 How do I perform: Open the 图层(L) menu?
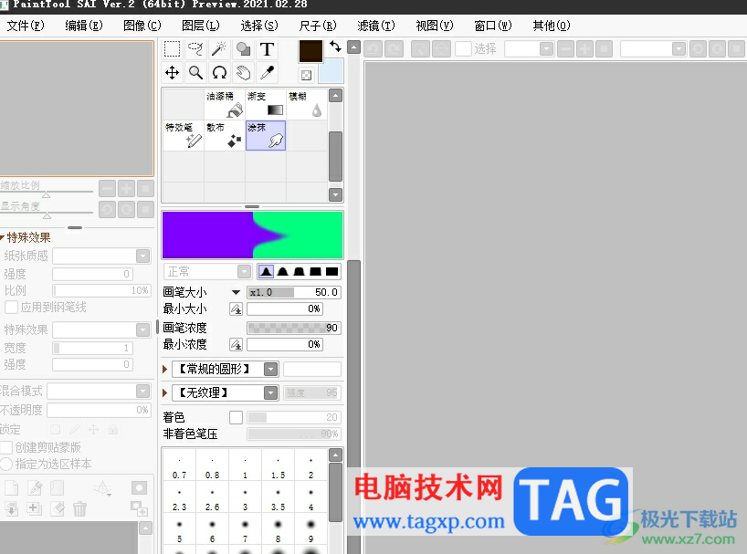pos(201,26)
